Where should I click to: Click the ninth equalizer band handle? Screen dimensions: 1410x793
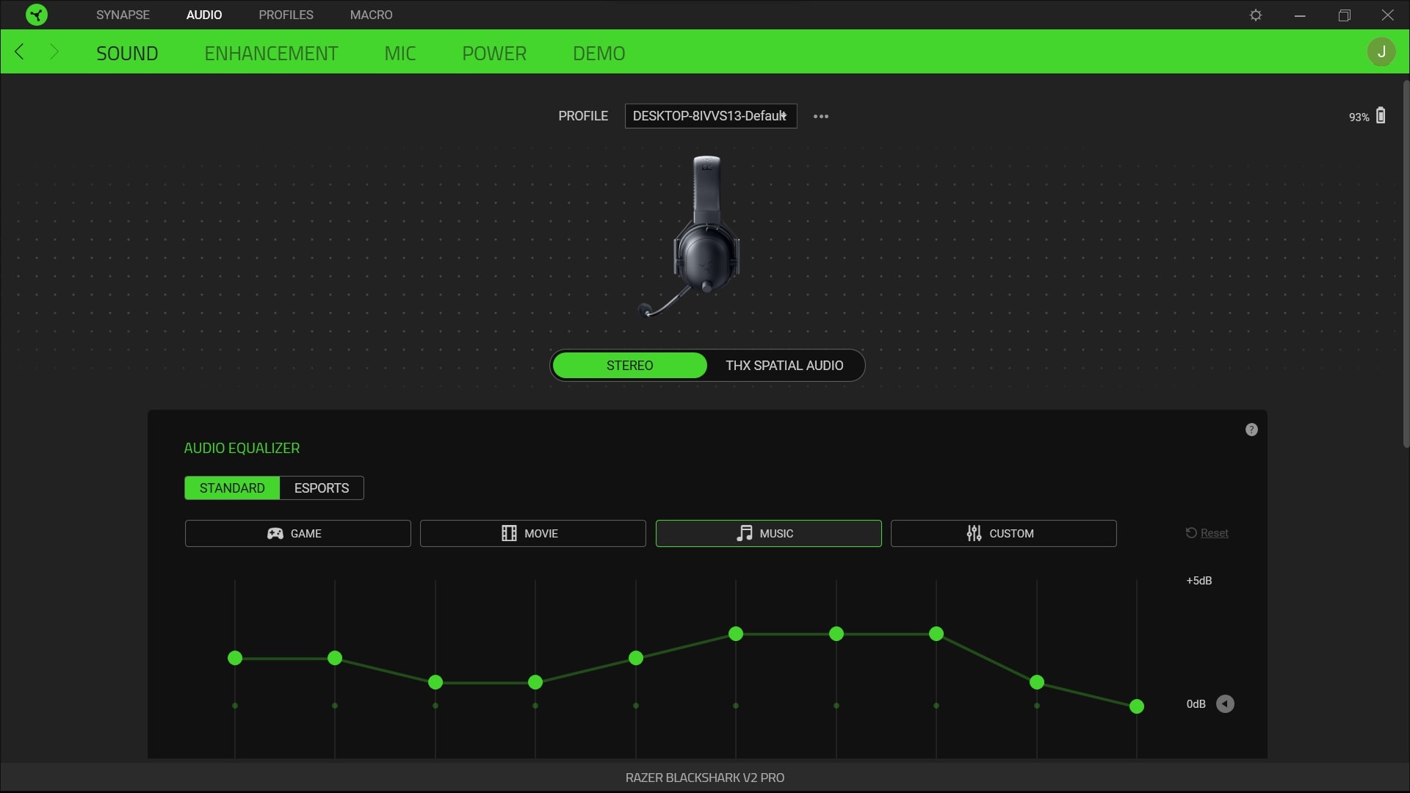click(1037, 682)
